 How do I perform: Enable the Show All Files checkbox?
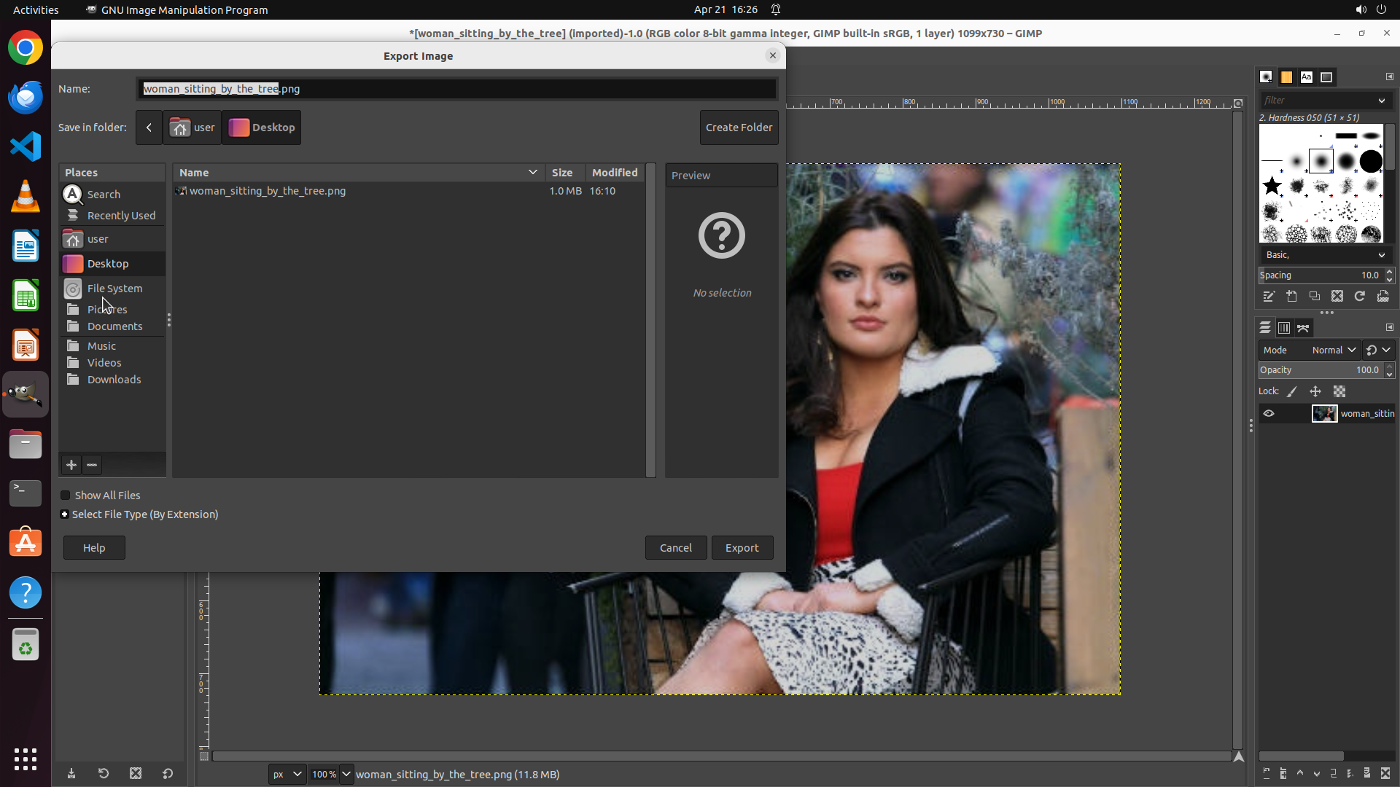(66, 496)
